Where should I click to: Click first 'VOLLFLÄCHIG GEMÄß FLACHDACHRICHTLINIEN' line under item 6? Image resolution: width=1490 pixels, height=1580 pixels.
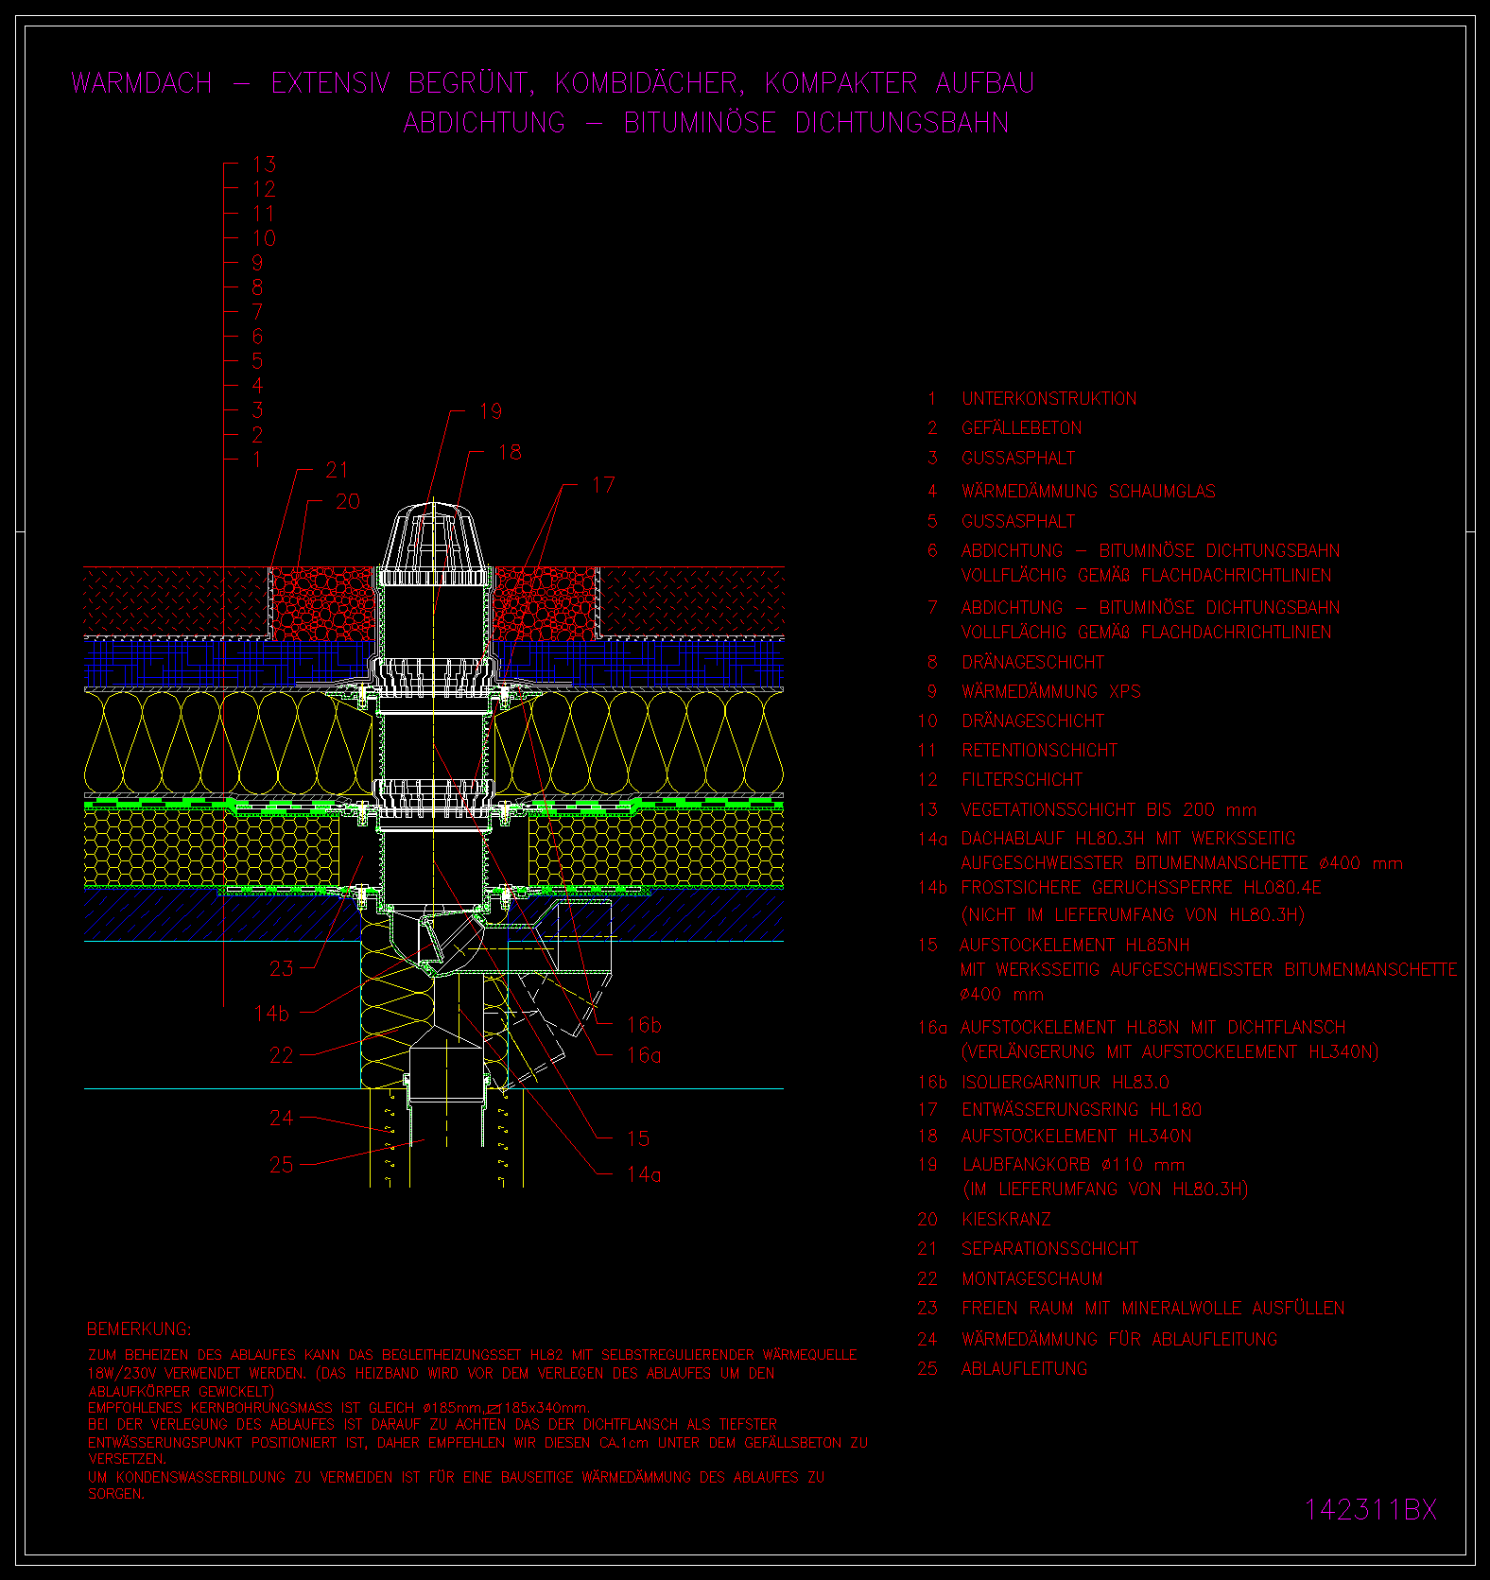(x=1147, y=576)
